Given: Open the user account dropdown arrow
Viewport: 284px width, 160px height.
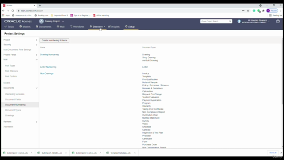Looking at the screenshot, I should tap(269, 21).
